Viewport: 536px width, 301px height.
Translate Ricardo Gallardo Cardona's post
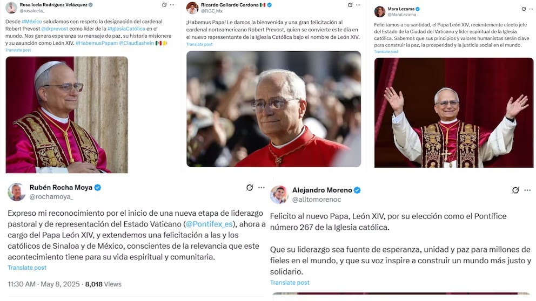click(x=199, y=44)
